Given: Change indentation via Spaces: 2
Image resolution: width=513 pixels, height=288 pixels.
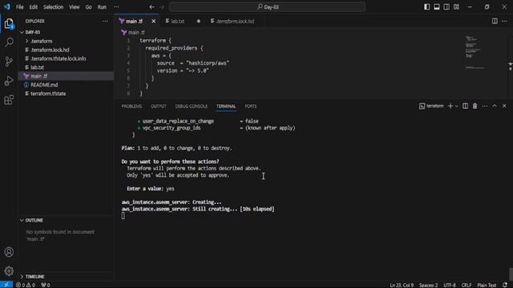Looking at the screenshot, I should tap(428, 285).
